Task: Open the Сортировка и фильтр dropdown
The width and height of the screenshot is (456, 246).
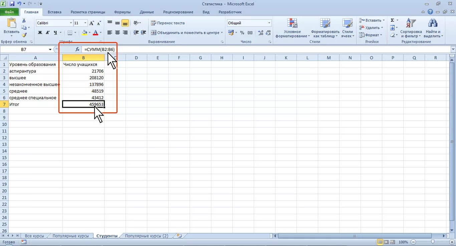Action: [x=411, y=28]
